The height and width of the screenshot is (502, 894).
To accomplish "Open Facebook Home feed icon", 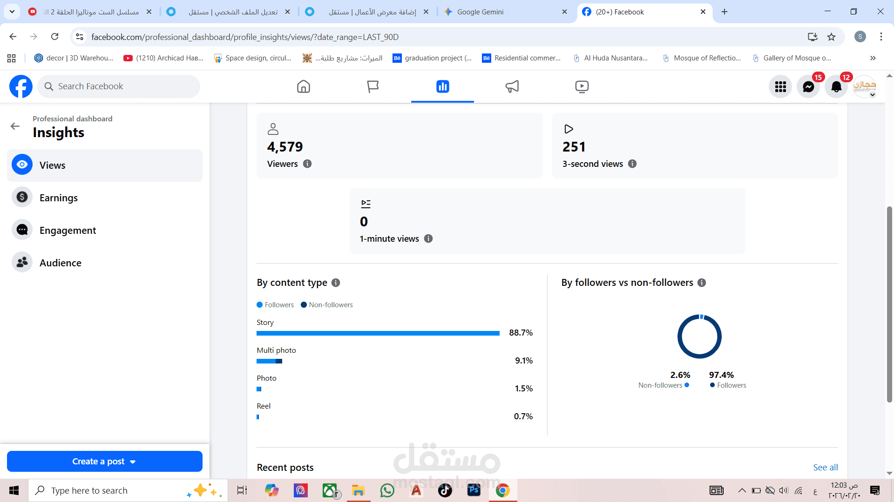I will pos(303,86).
